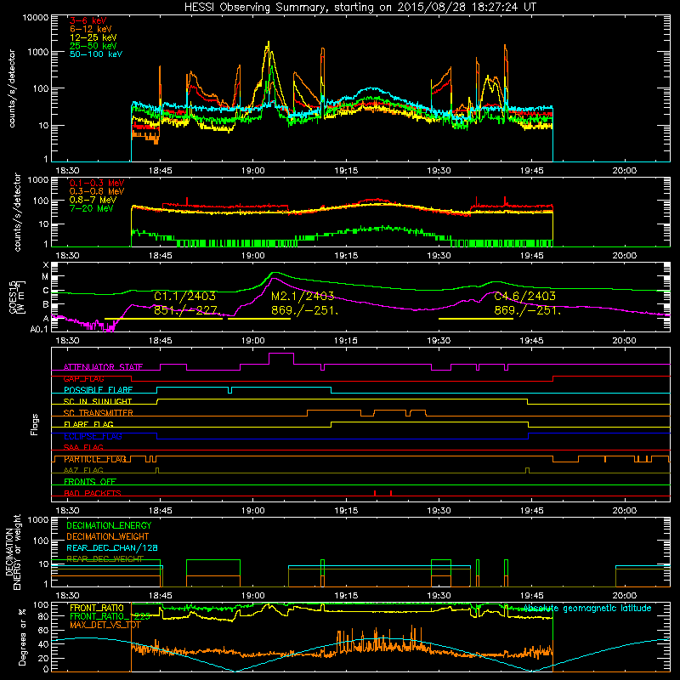
Task: Click yellow flare interval bar under C1.1/2403
Action: click(163, 319)
